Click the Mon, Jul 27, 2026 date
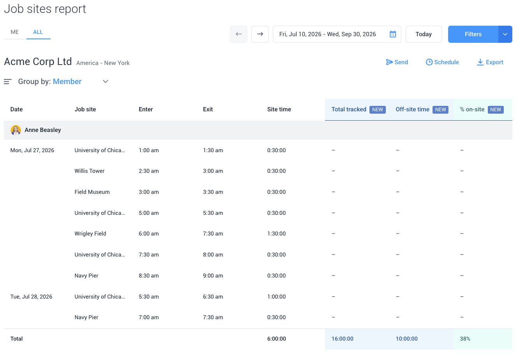Image resolution: width=517 pixels, height=355 pixels. tap(32, 150)
